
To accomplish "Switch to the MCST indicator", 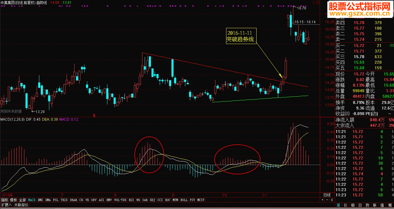I will tap(201, 200).
